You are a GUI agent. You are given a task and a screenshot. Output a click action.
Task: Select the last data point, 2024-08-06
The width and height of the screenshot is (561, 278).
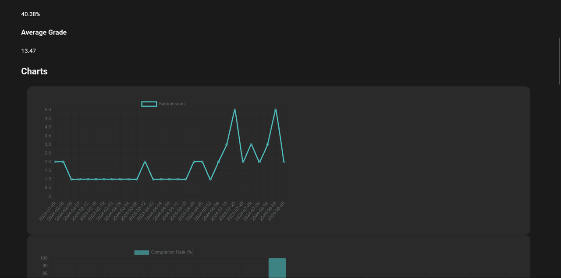284,162
